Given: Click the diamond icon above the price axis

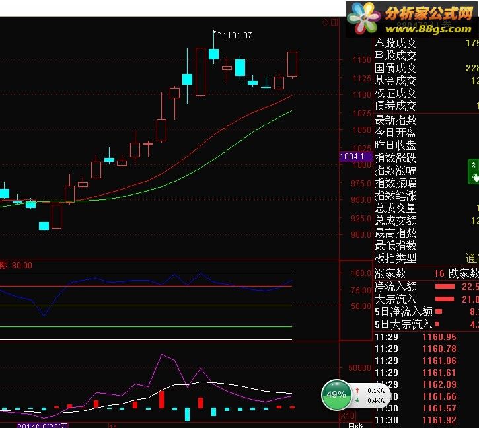Looking at the screenshot, I should pyautogui.click(x=325, y=22).
